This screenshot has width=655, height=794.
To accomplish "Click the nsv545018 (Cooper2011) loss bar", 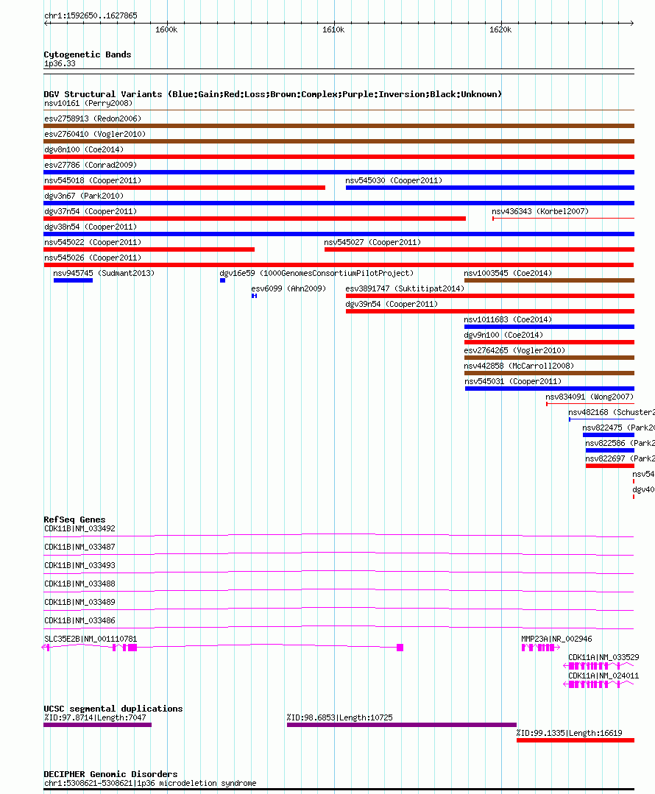I will (x=185, y=188).
